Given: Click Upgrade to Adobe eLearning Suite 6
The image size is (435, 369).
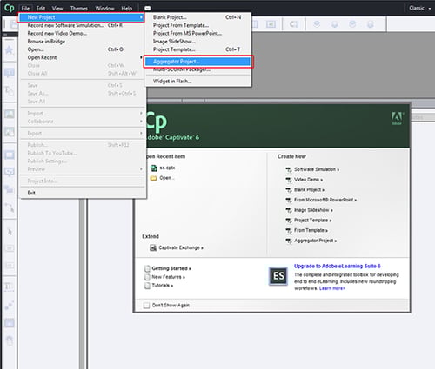Looking at the screenshot, I should point(337,266).
